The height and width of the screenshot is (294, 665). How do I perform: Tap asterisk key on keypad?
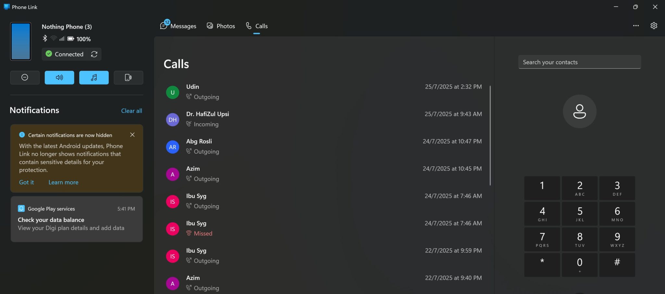tap(542, 265)
